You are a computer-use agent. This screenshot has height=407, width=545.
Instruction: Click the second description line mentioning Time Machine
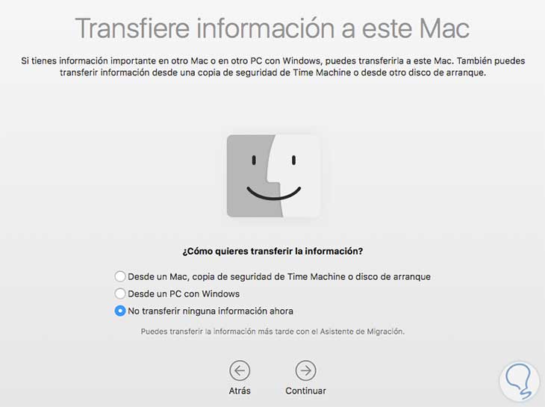[x=272, y=72]
